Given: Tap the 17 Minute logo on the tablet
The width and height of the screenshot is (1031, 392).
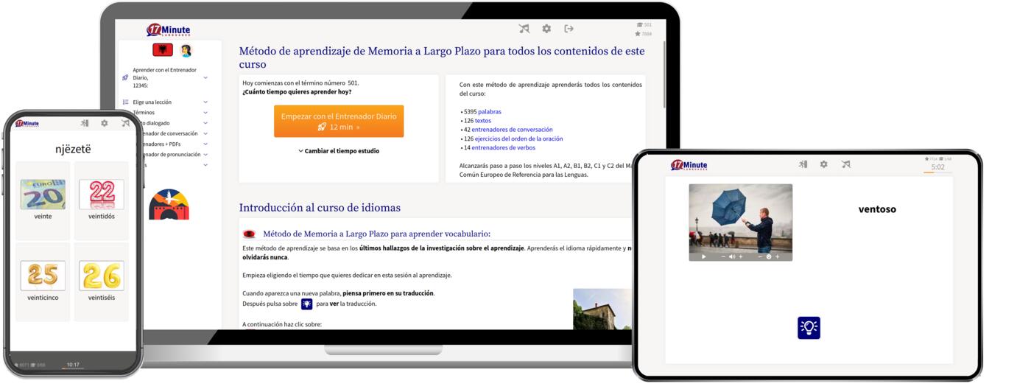Looking at the screenshot, I should point(689,165).
